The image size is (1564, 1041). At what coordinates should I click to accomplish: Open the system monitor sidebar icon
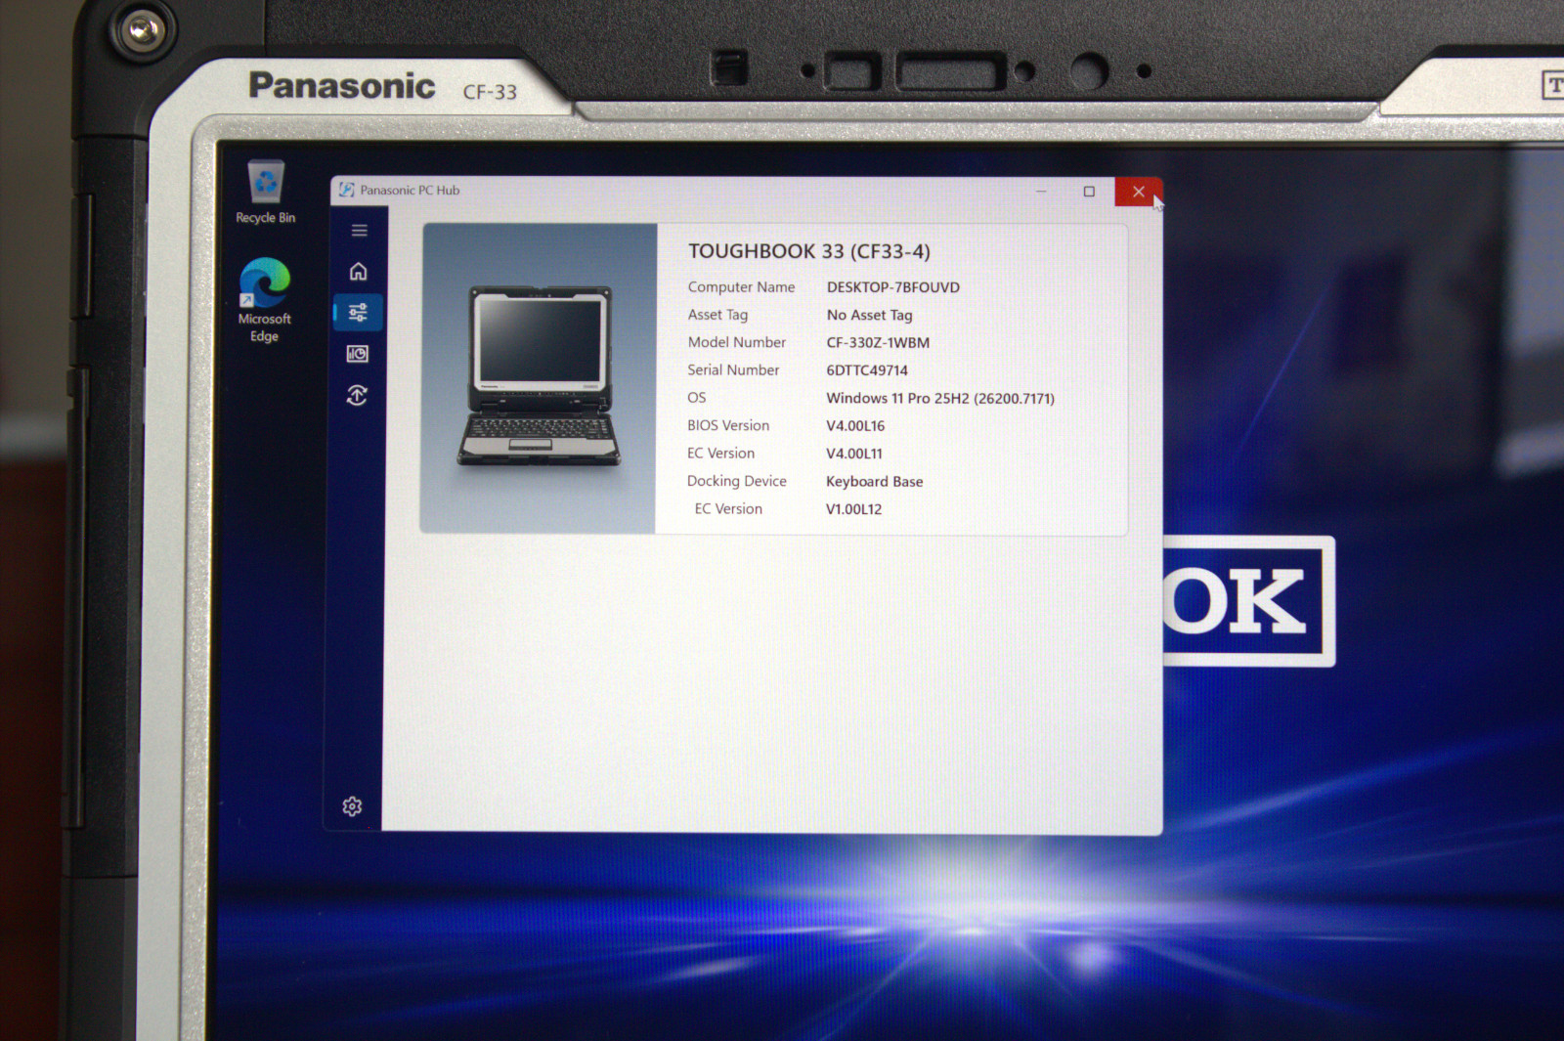coord(358,354)
